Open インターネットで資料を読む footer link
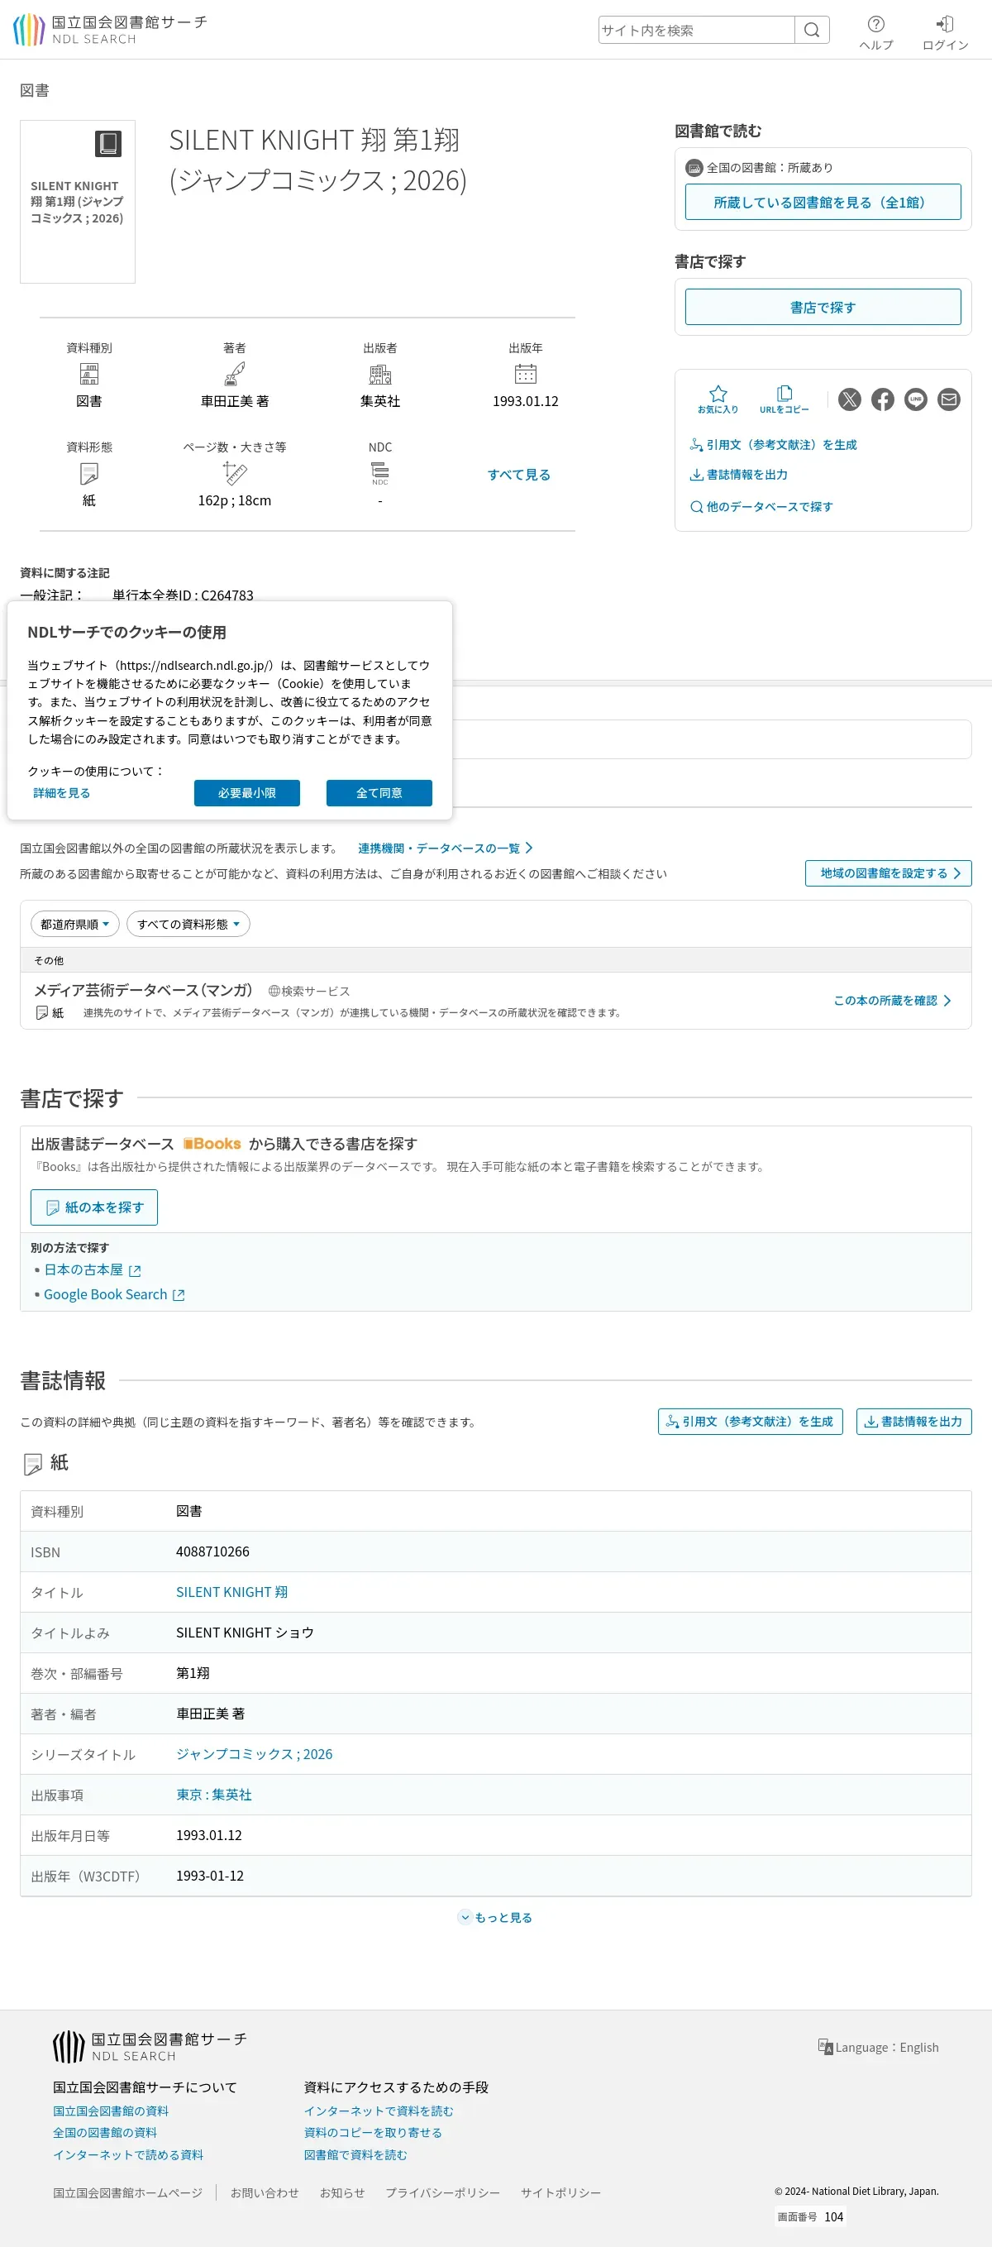This screenshot has width=992, height=2247. point(379,2111)
